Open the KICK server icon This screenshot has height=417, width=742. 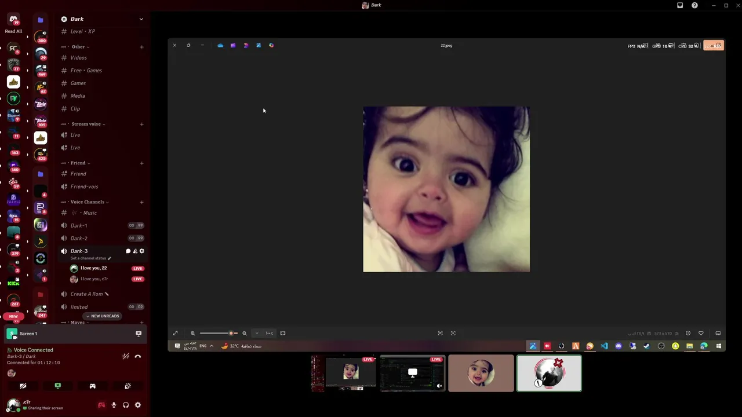click(x=13, y=283)
